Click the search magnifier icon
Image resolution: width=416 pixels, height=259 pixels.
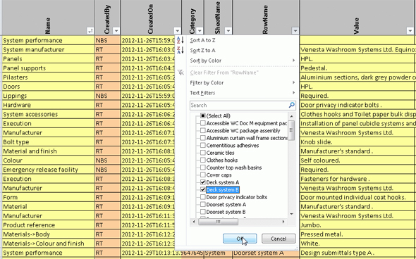coord(291,105)
